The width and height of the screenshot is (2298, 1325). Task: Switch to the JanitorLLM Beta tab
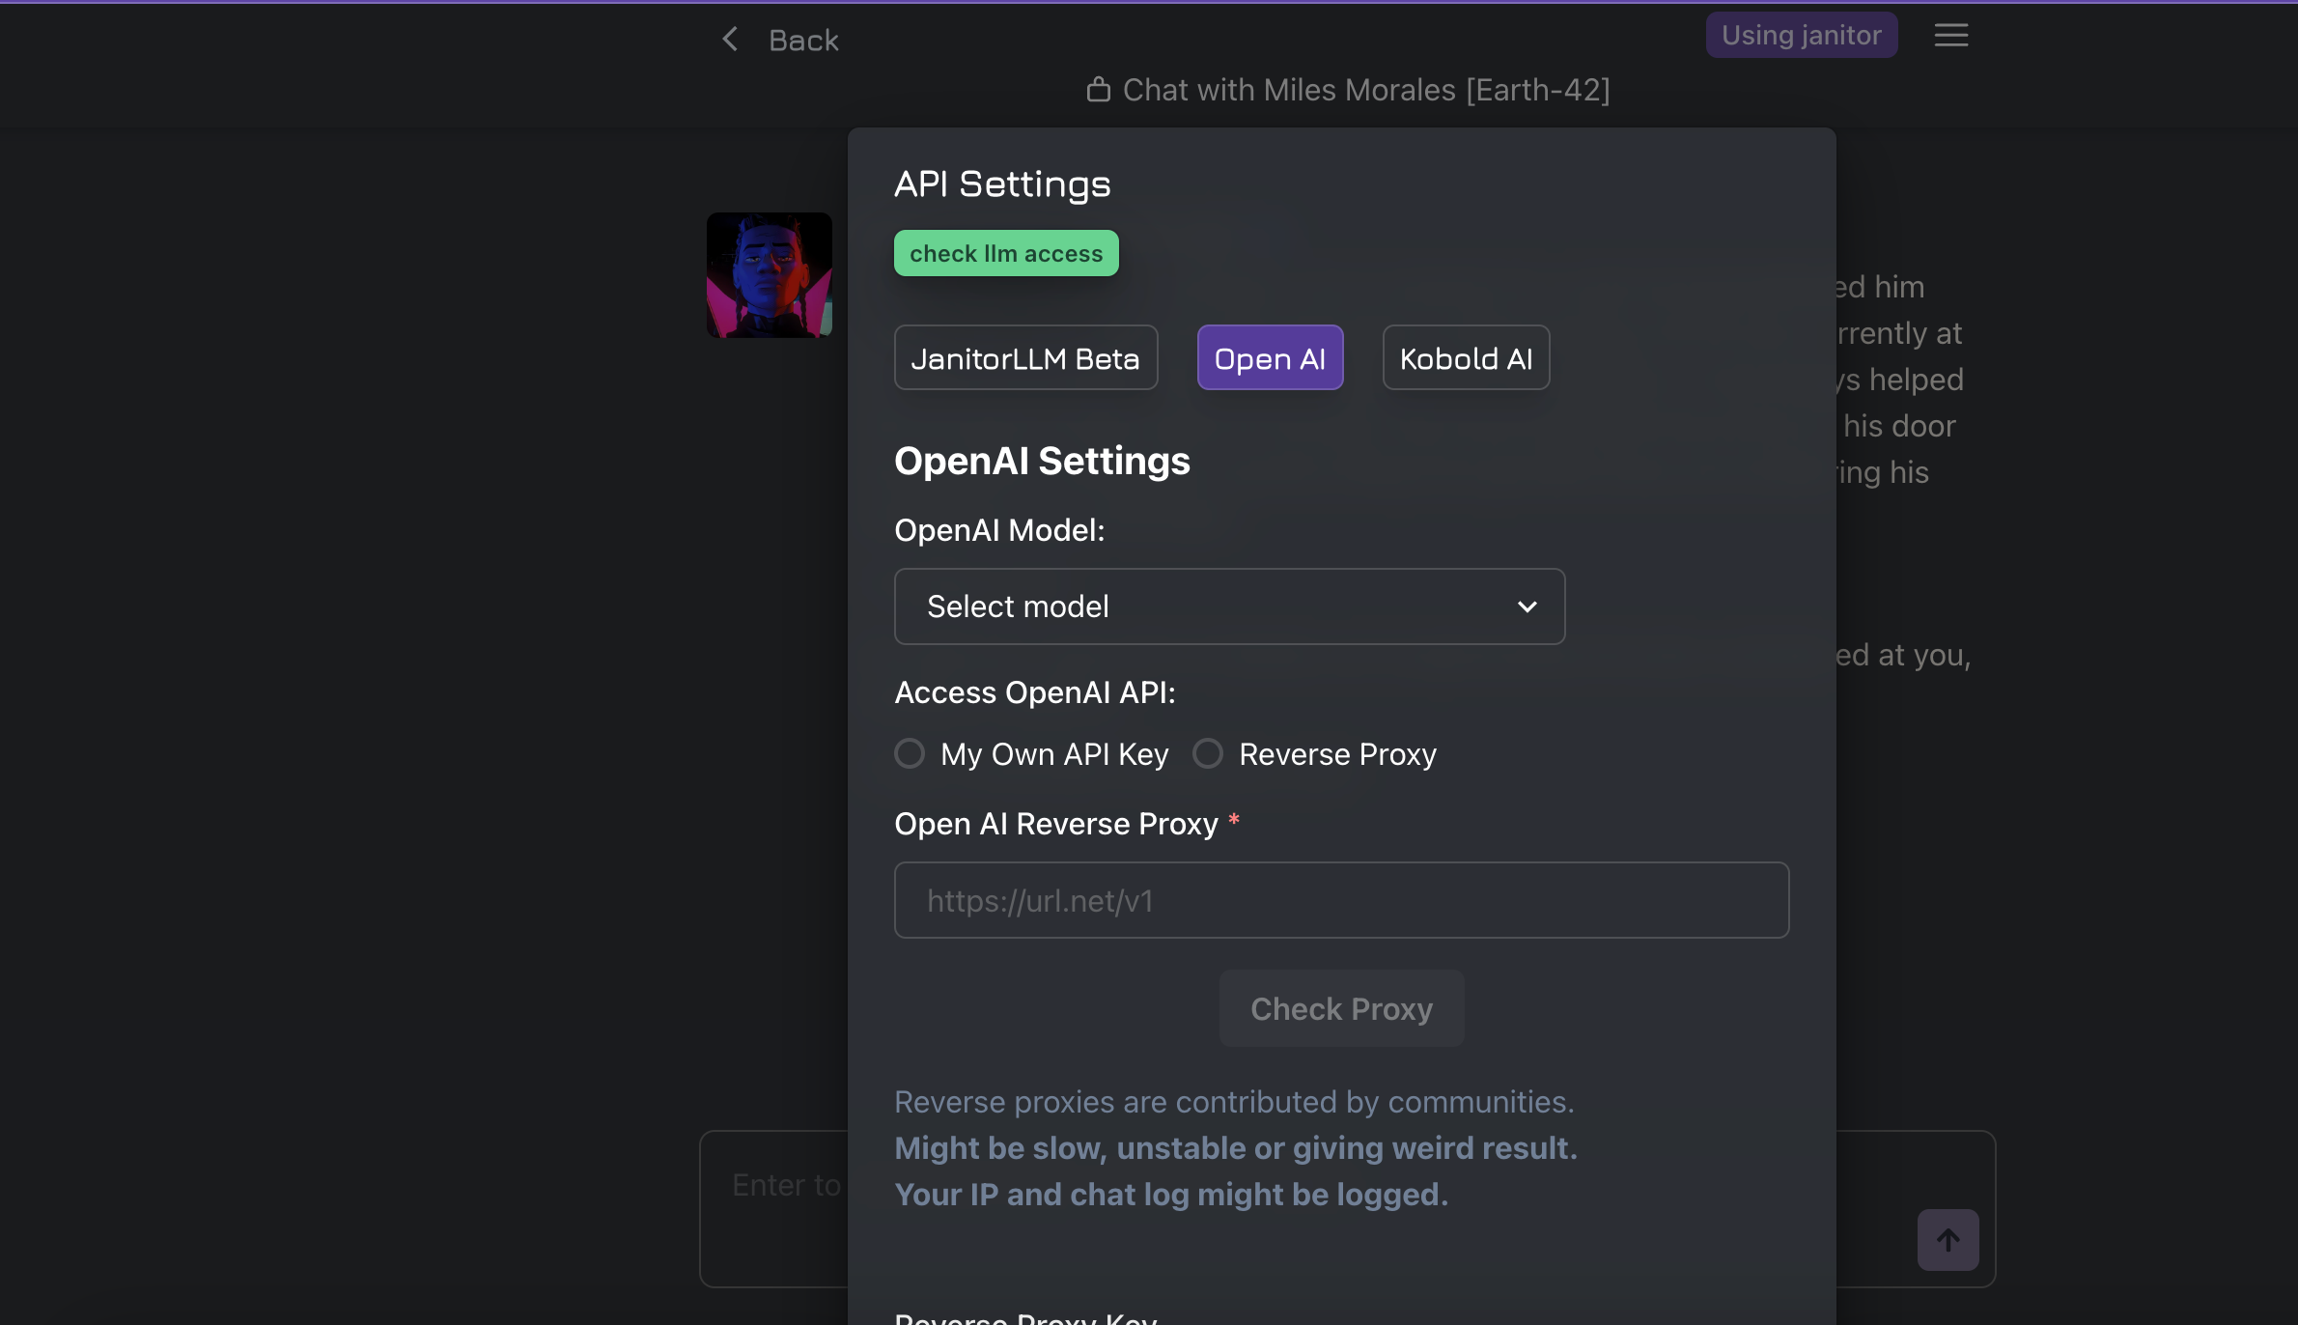1025,358
